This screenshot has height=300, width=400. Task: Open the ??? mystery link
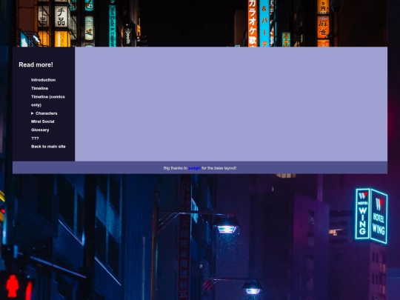click(x=35, y=139)
